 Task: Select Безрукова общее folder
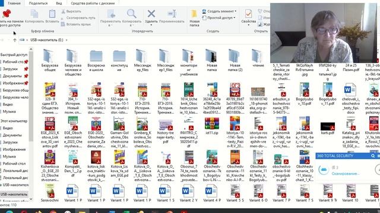[50, 60]
